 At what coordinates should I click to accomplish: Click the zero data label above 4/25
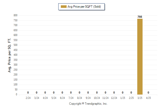pos(148,93)
